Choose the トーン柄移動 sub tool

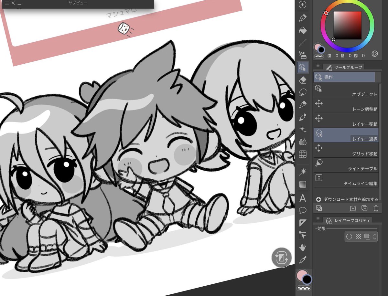click(346, 106)
